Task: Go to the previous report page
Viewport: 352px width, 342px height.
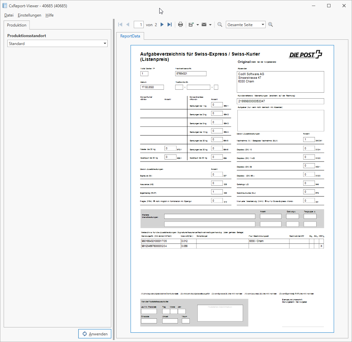Action: pyautogui.click(x=128, y=25)
